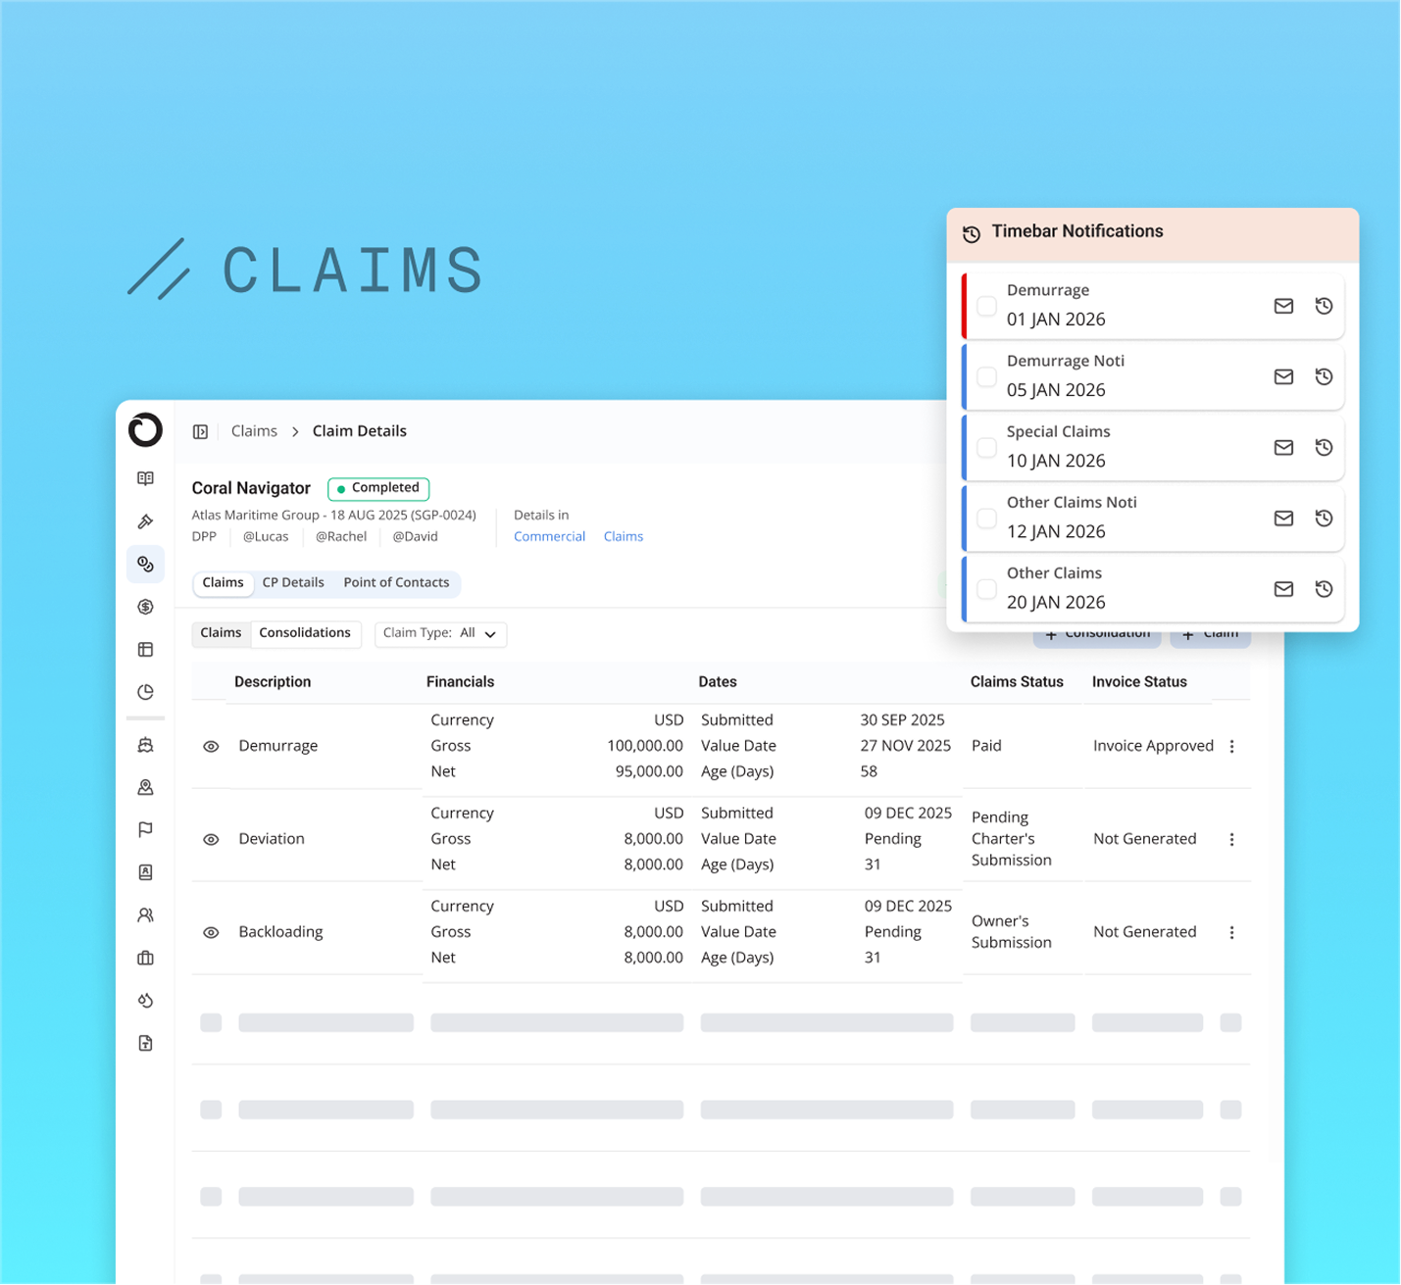Open the Commercial details link

[x=549, y=537]
